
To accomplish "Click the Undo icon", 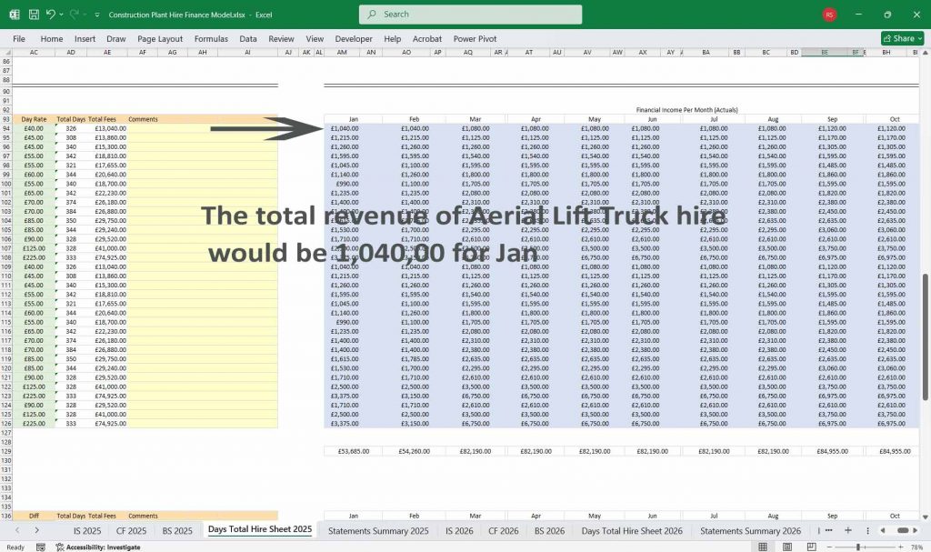I will pos(51,15).
